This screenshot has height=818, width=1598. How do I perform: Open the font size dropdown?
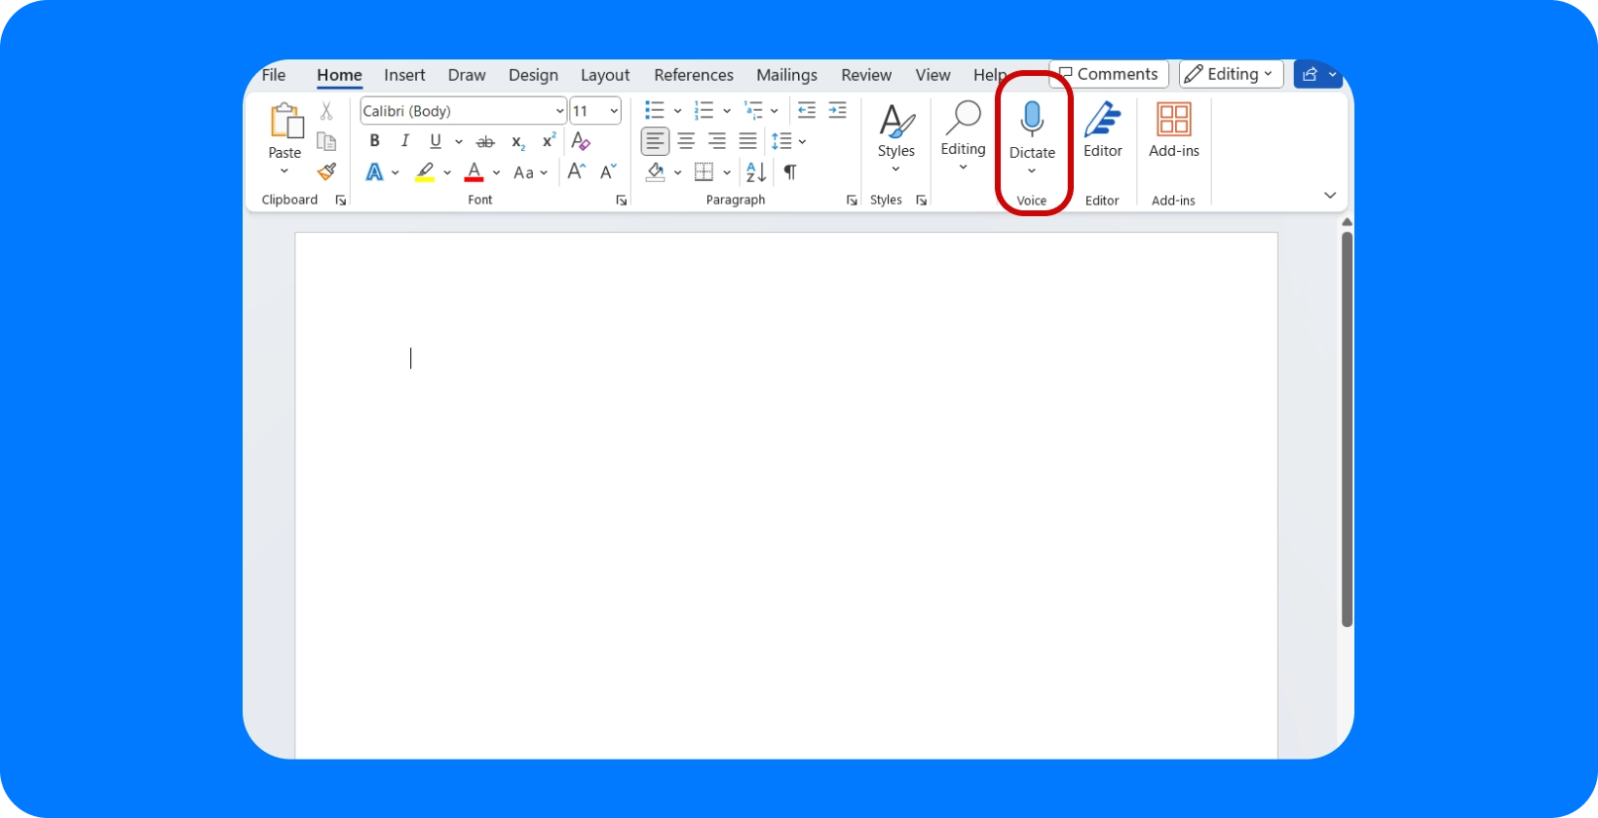point(614,111)
